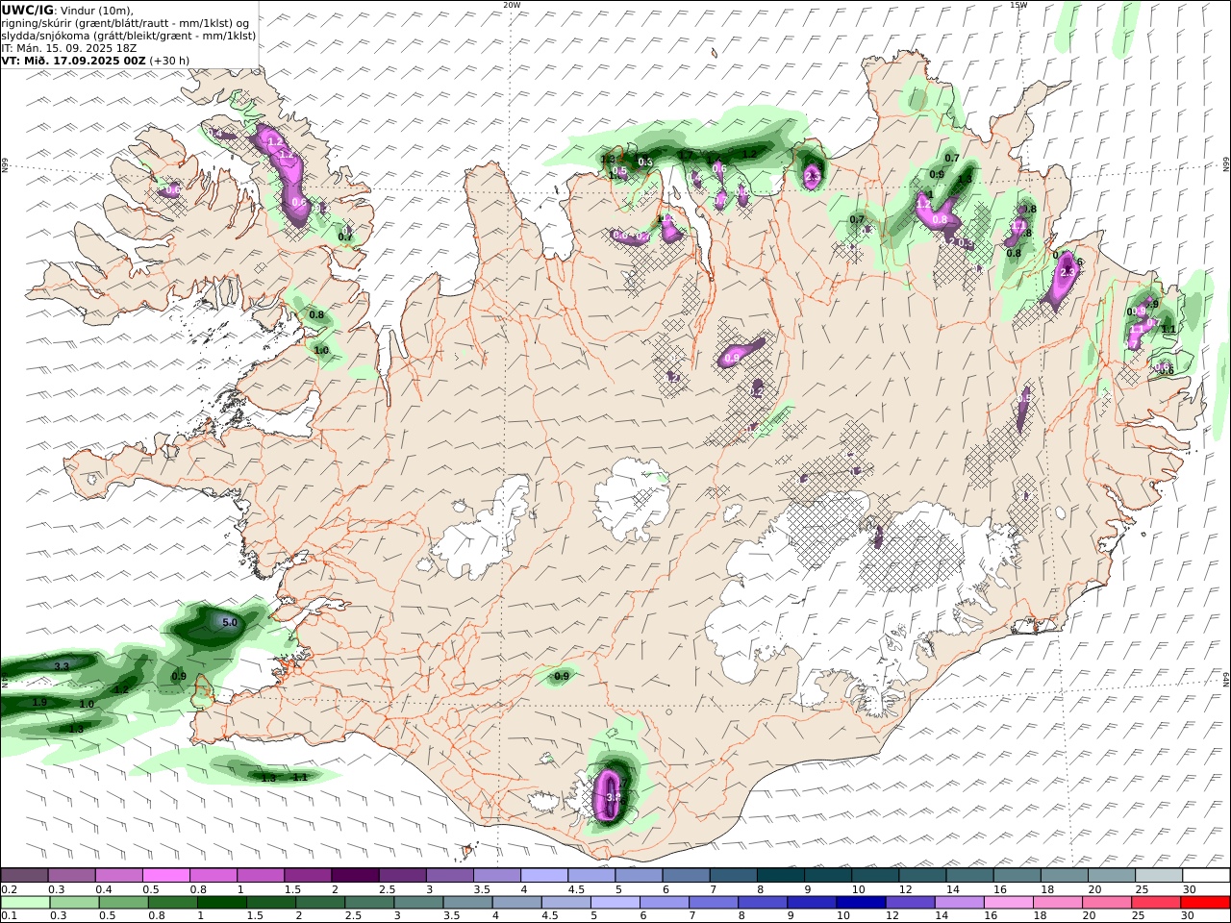Image resolution: width=1231 pixels, height=923 pixels.
Task: Click the lavender 4 swatch in upper legend
Action: click(544, 875)
